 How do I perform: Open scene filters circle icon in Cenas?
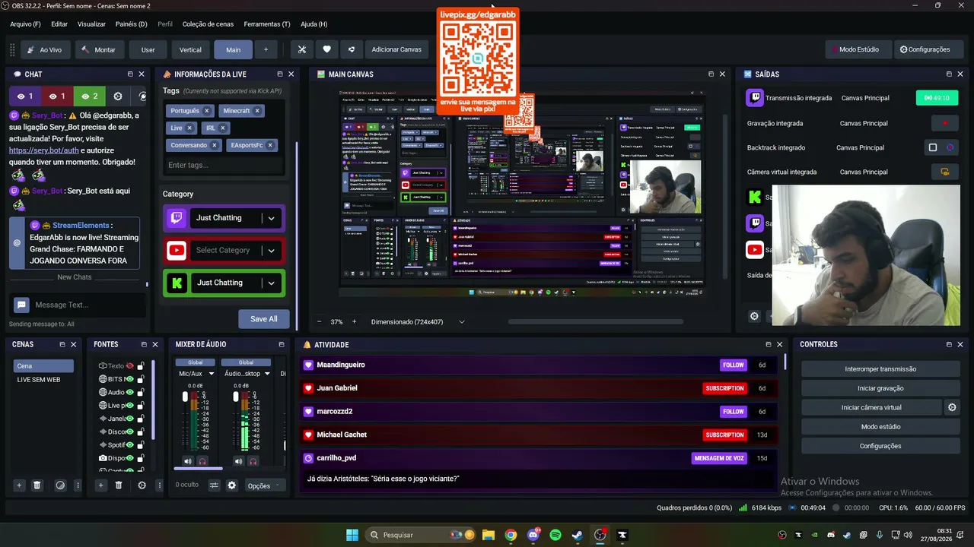point(60,485)
